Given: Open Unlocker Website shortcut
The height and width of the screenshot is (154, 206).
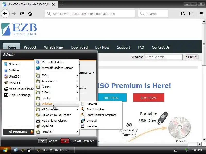Looking at the screenshot, I should 101,126.
